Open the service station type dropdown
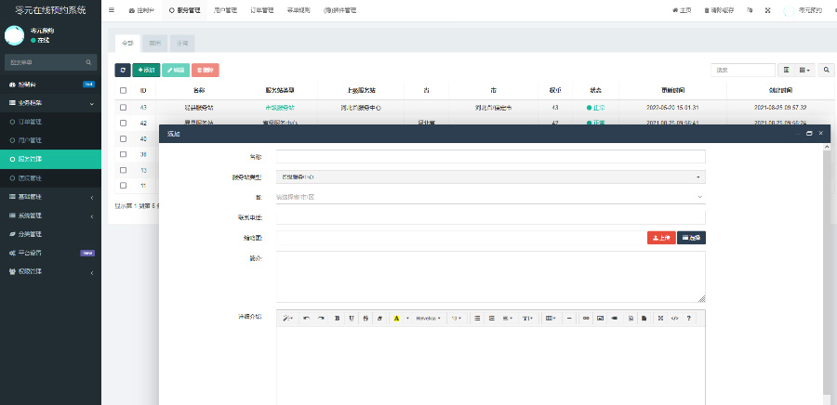This screenshot has height=405, width=837. [x=490, y=176]
